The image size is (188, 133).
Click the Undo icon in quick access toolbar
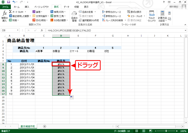coord(14,2)
